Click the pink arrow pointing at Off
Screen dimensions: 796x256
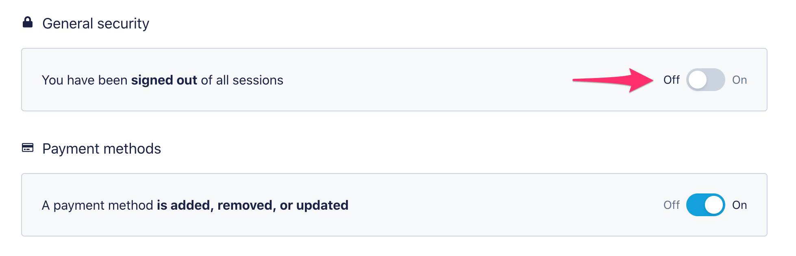[x=613, y=80]
